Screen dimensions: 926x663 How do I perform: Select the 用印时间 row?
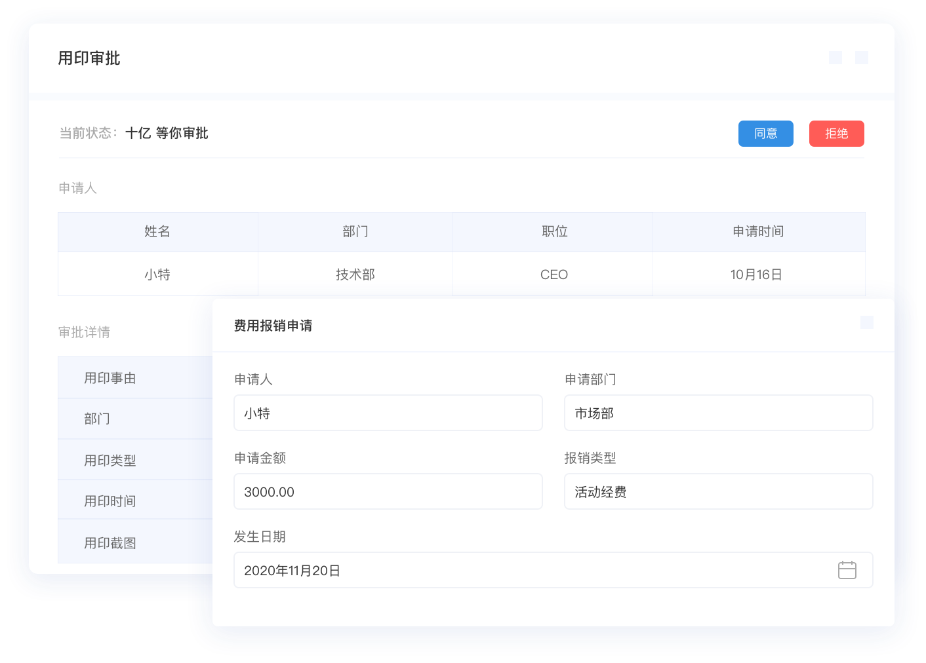click(135, 501)
